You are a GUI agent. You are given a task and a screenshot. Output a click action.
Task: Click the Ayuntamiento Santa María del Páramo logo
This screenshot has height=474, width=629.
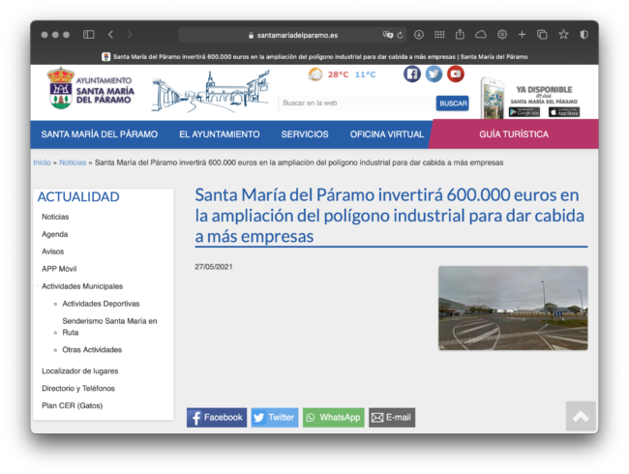91,88
